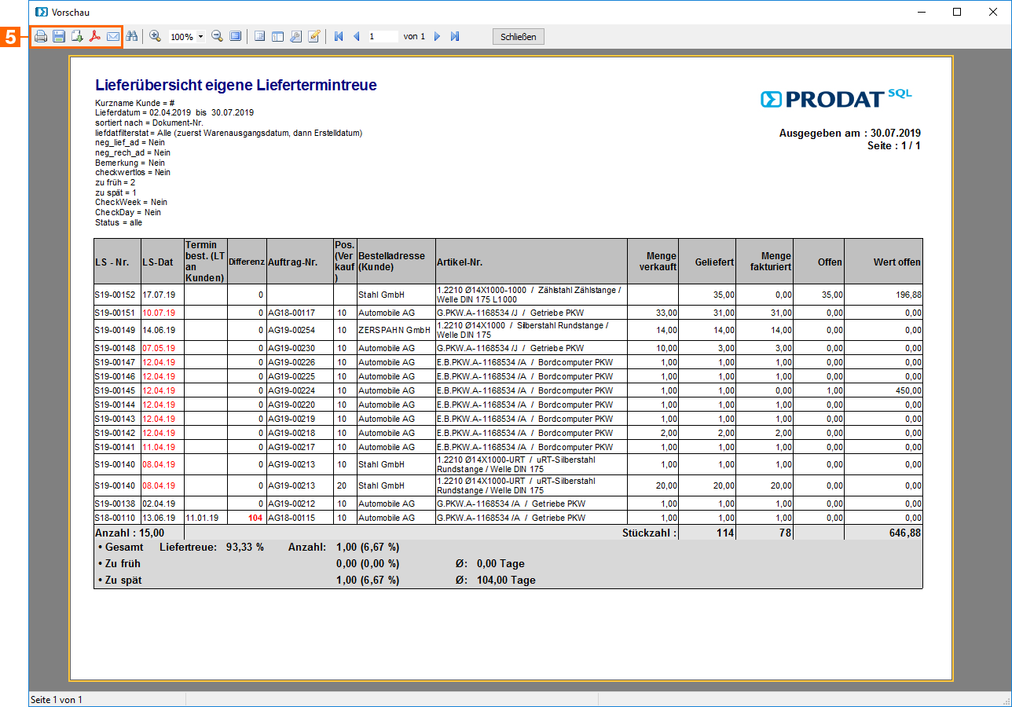This screenshot has height=707, width=1012.
Task: Save the report using the floppy disk icon
Action: click(x=59, y=36)
